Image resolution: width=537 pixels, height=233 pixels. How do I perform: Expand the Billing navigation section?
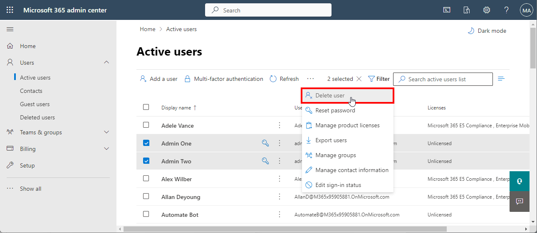tap(106, 149)
